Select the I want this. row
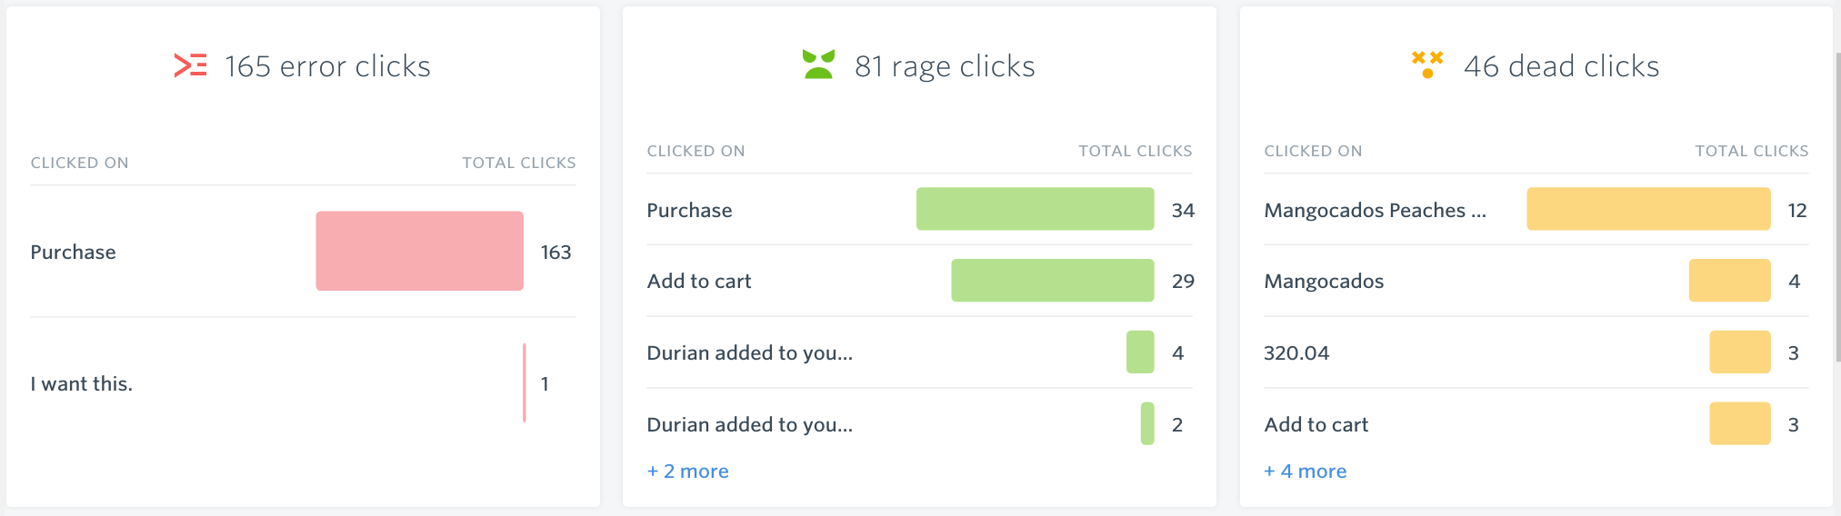Screen dimensions: 1841x516 click(x=303, y=383)
